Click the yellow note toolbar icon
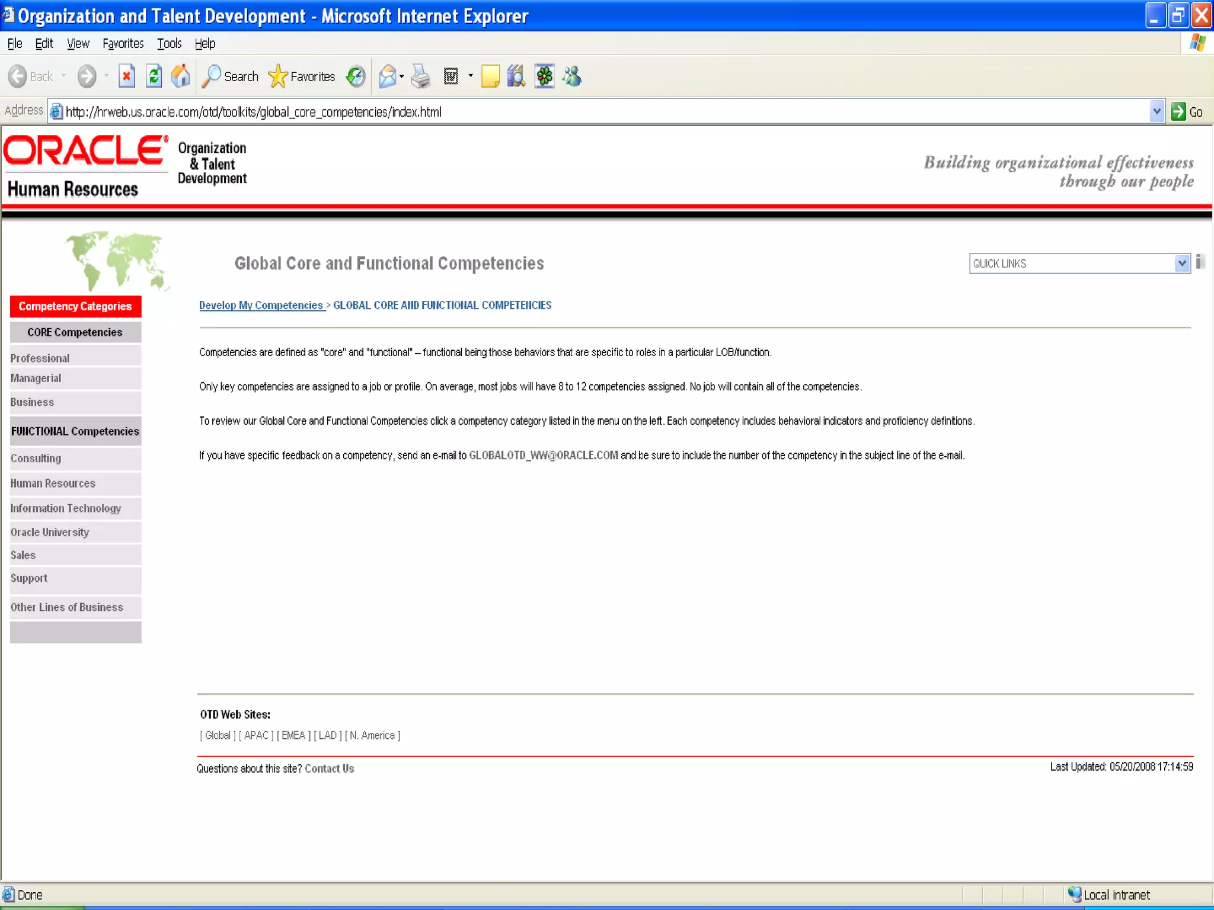The width and height of the screenshot is (1214, 910). click(490, 76)
